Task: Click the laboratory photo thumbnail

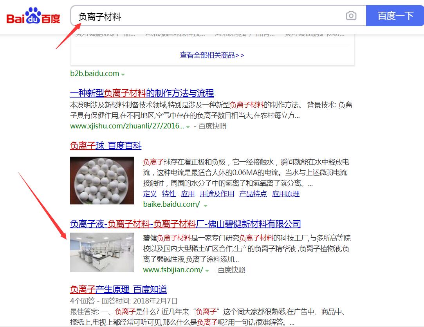Action: tap(102, 252)
